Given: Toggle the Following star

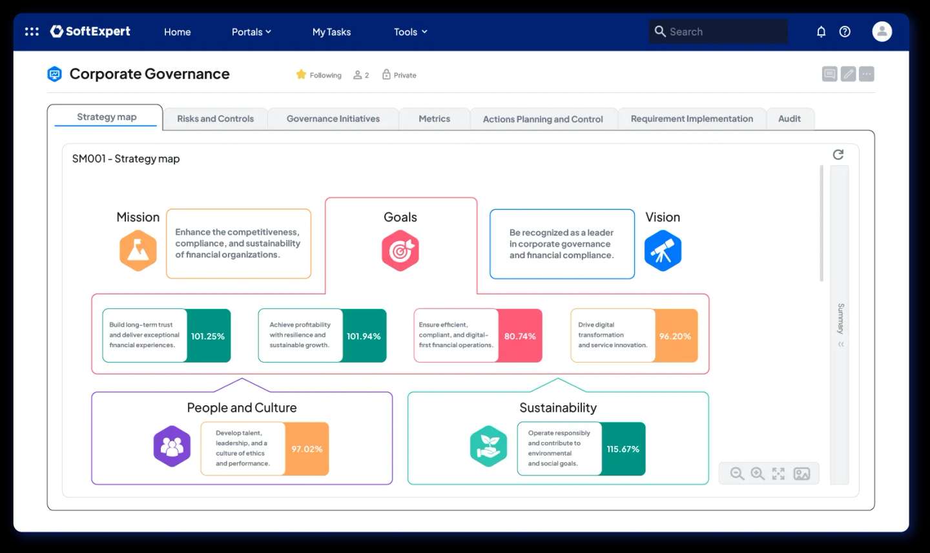Looking at the screenshot, I should point(302,75).
